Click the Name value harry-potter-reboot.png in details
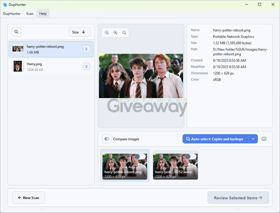 tap(231, 30)
